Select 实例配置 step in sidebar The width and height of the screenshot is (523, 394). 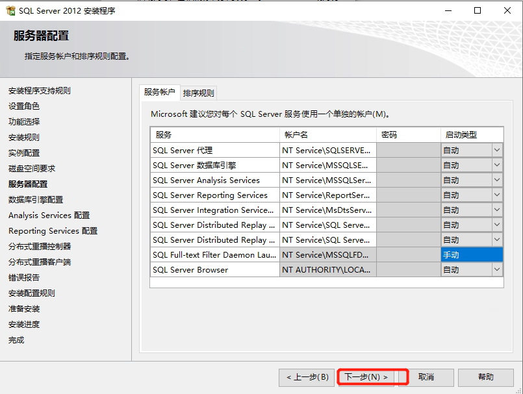24,153
